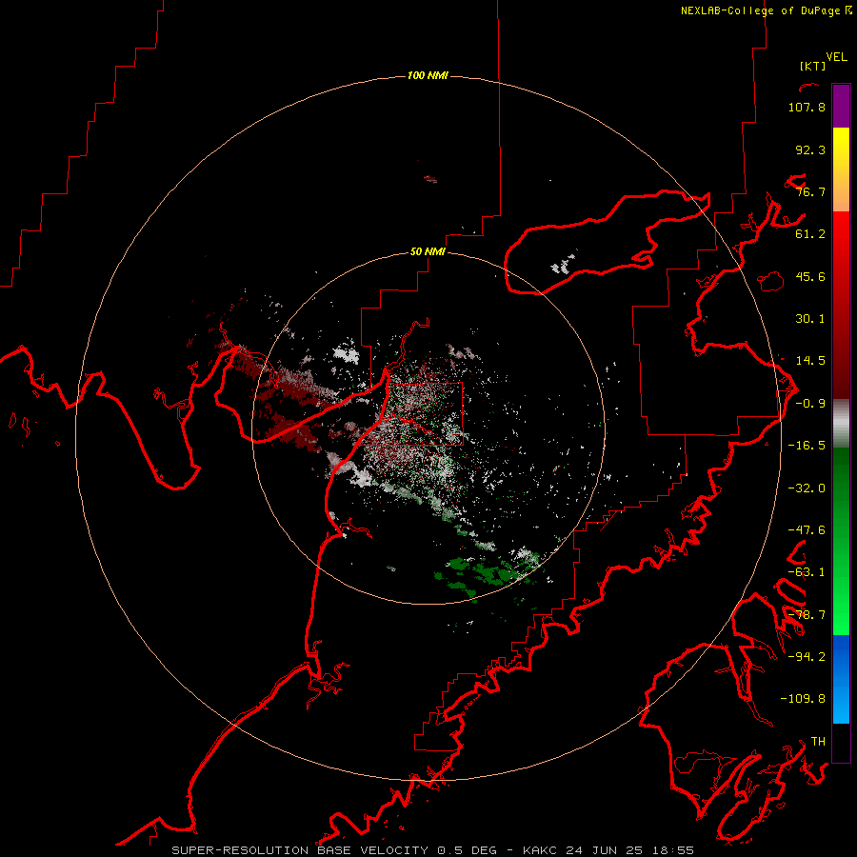Click the 76.7 velocity scale value

pos(810,191)
